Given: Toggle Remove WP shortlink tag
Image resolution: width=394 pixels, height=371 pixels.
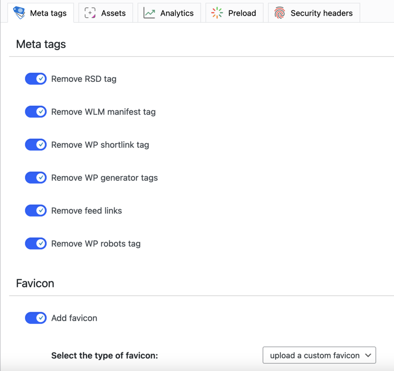Looking at the screenshot, I should 36,145.
